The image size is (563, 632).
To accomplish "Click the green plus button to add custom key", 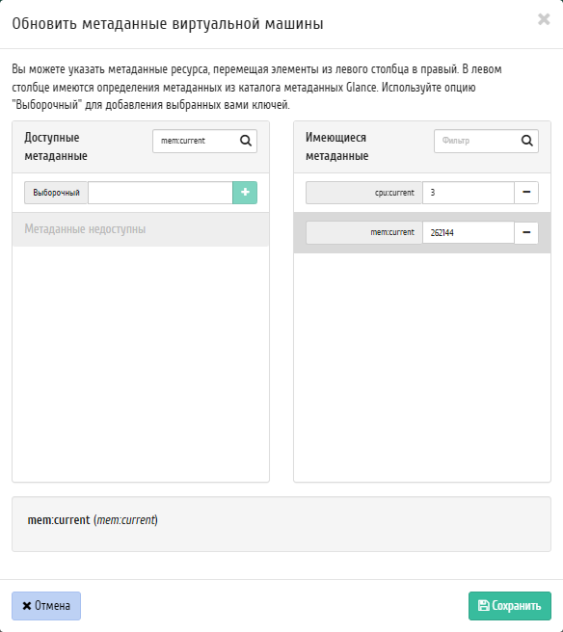I will pyautogui.click(x=245, y=193).
